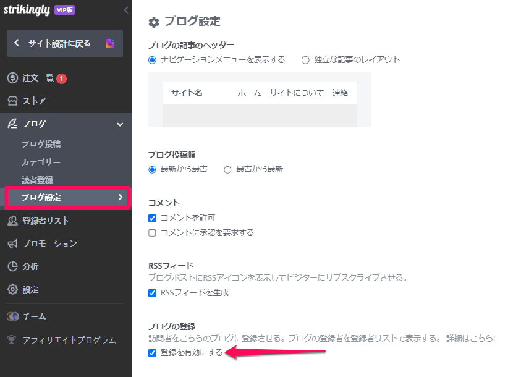
Task: Follow the 詳細はこちら! link
Action: pos(470,339)
